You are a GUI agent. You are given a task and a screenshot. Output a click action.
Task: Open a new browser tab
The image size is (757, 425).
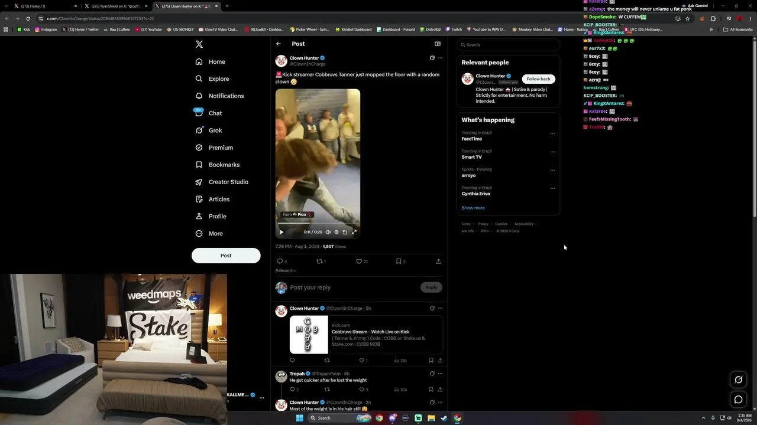227,6
